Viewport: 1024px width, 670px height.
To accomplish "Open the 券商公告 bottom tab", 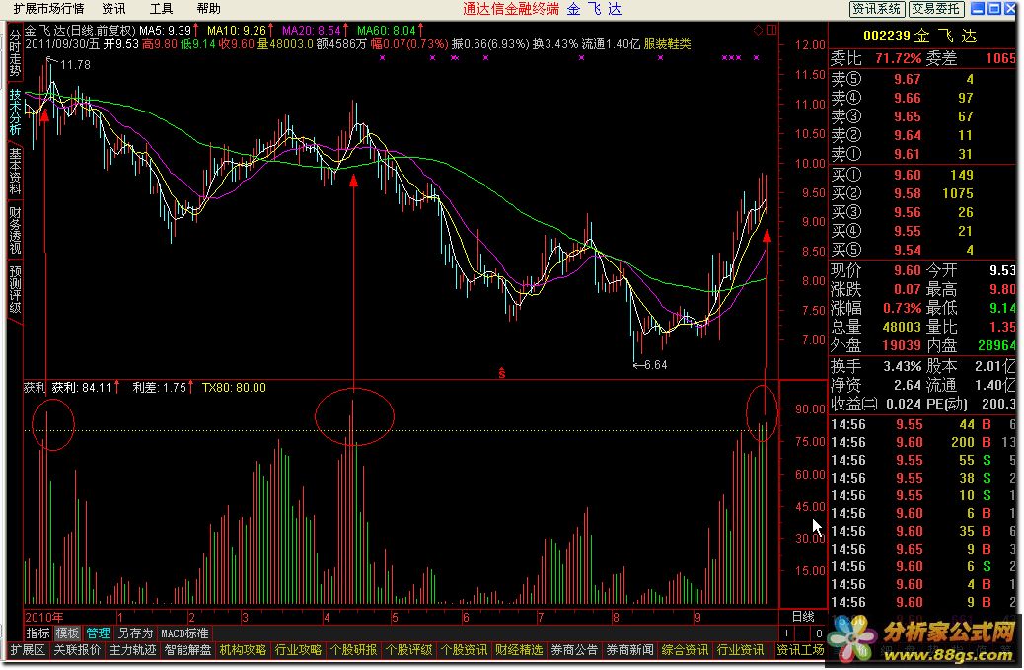I will tap(575, 649).
